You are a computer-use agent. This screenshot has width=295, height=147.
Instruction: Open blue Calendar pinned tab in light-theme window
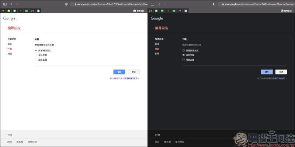click(x=38, y=11)
